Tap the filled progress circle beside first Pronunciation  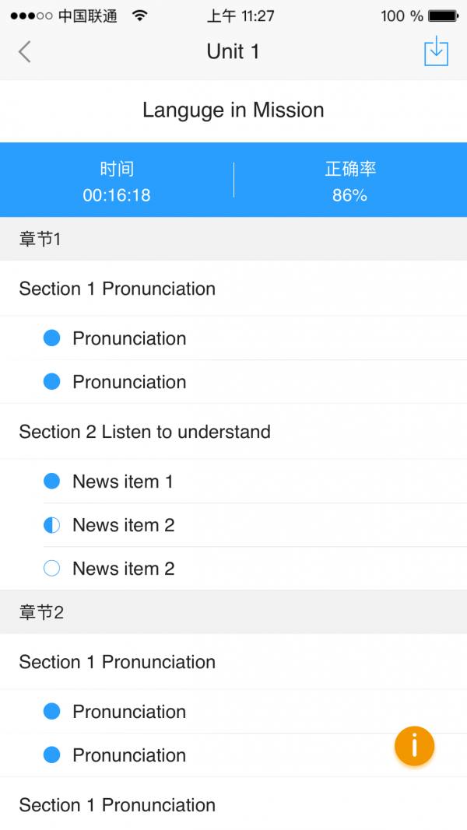[51, 338]
